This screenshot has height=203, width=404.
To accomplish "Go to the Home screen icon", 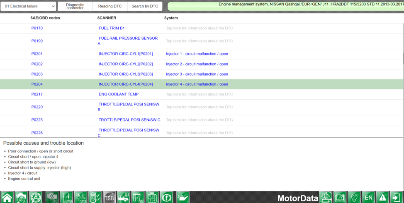I will coord(7,197).
